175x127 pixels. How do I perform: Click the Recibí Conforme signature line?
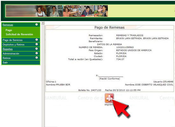tap(111, 76)
